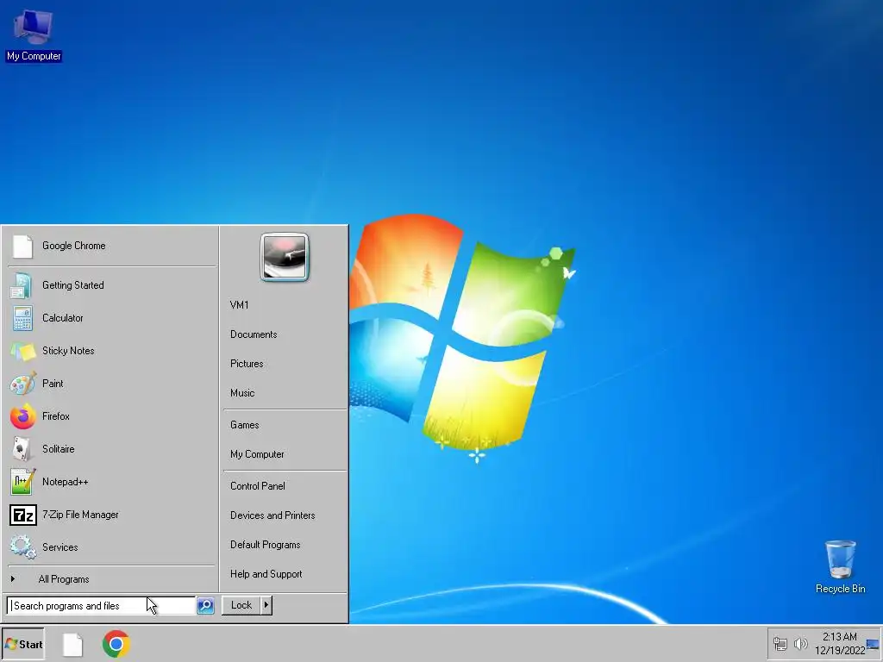Image resolution: width=883 pixels, height=662 pixels.
Task: Open Default Programs
Action: coord(266,545)
